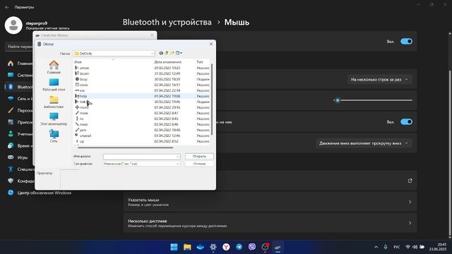The height and width of the screenshot is (254, 452).
Task: Open 'На несколько строк за раз' dropdown
Action: [x=379, y=79]
